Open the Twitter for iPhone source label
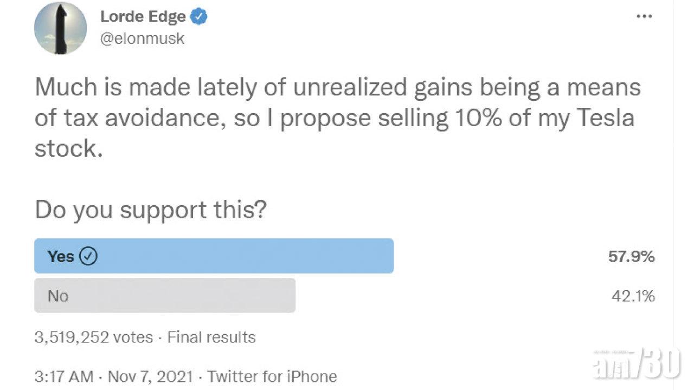694x390 pixels. click(273, 376)
